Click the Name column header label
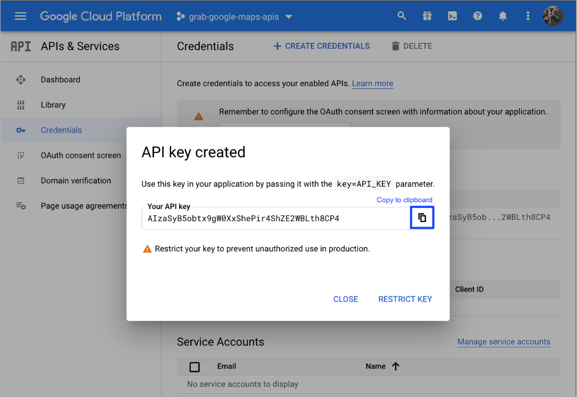 (376, 367)
